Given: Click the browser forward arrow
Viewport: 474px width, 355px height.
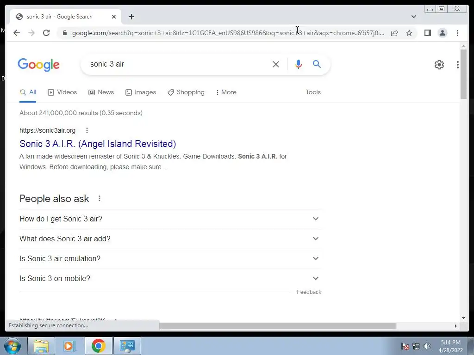Looking at the screenshot, I should pyautogui.click(x=31, y=33).
